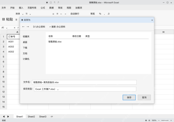Select the Sheet1 worksheet tab

coord(19,117)
